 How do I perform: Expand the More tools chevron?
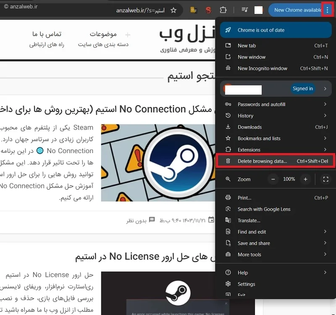(325, 254)
